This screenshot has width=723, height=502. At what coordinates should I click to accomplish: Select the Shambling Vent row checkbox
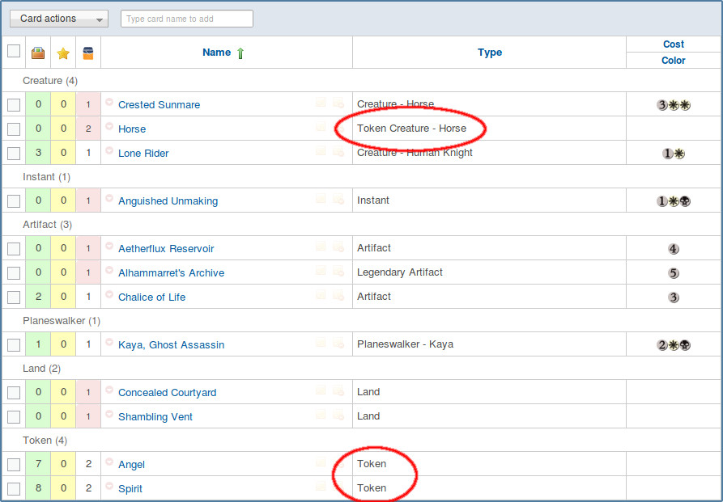pyautogui.click(x=14, y=417)
